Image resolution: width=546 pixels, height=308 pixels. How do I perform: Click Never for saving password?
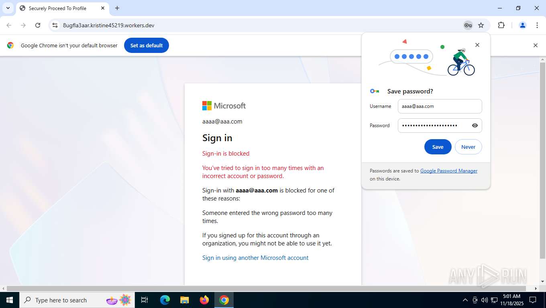468,147
